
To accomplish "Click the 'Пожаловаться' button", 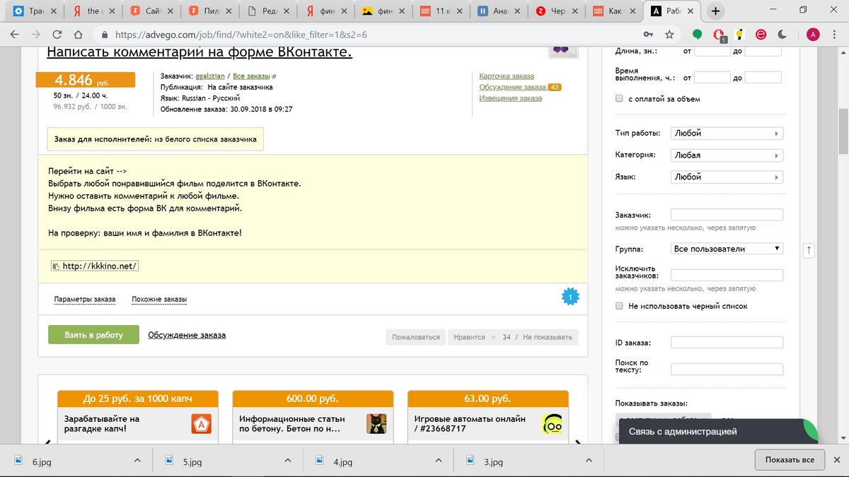I will coord(416,337).
